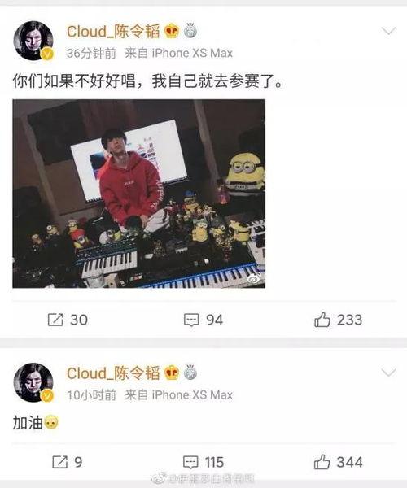Click the repost icon on the 加油 post
This screenshot has height=488, width=407.
[59, 462]
